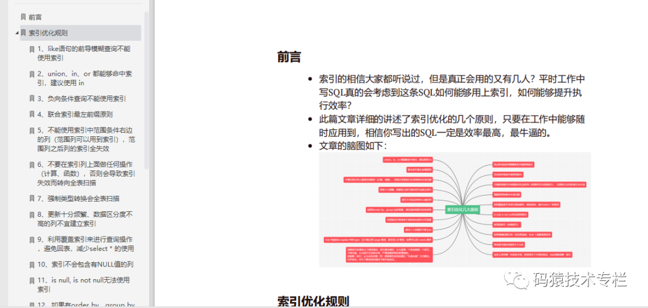
Task: Go to bookmark 4、联合索引最左前缀原则
Action: click(75, 115)
